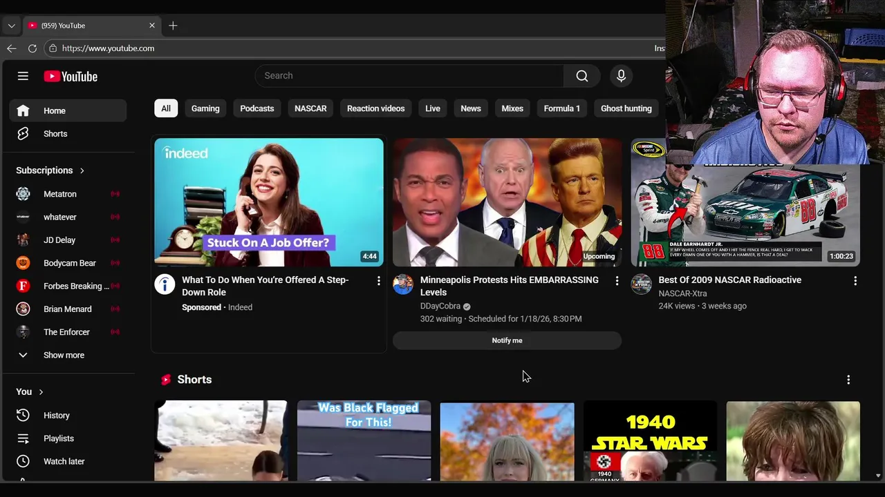Click the DDayCobra channel name

440,306
